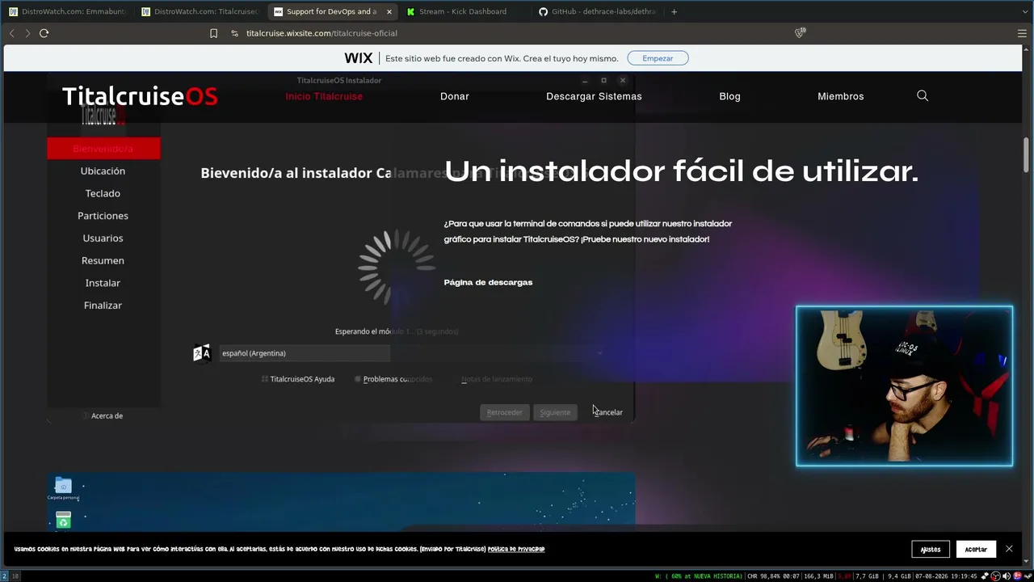Select Resumen in the installer sidebar
Viewport: 1034px width, 582px height.
click(103, 260)
